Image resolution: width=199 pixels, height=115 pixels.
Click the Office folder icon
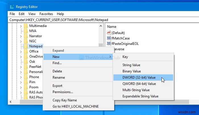click(x=26, y=51)
